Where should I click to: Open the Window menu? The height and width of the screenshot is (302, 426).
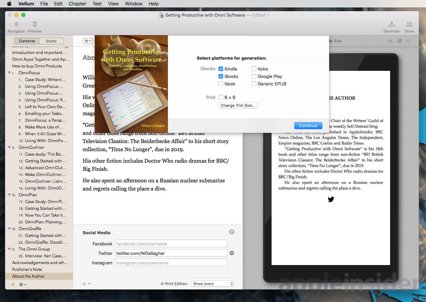[134, 4]
